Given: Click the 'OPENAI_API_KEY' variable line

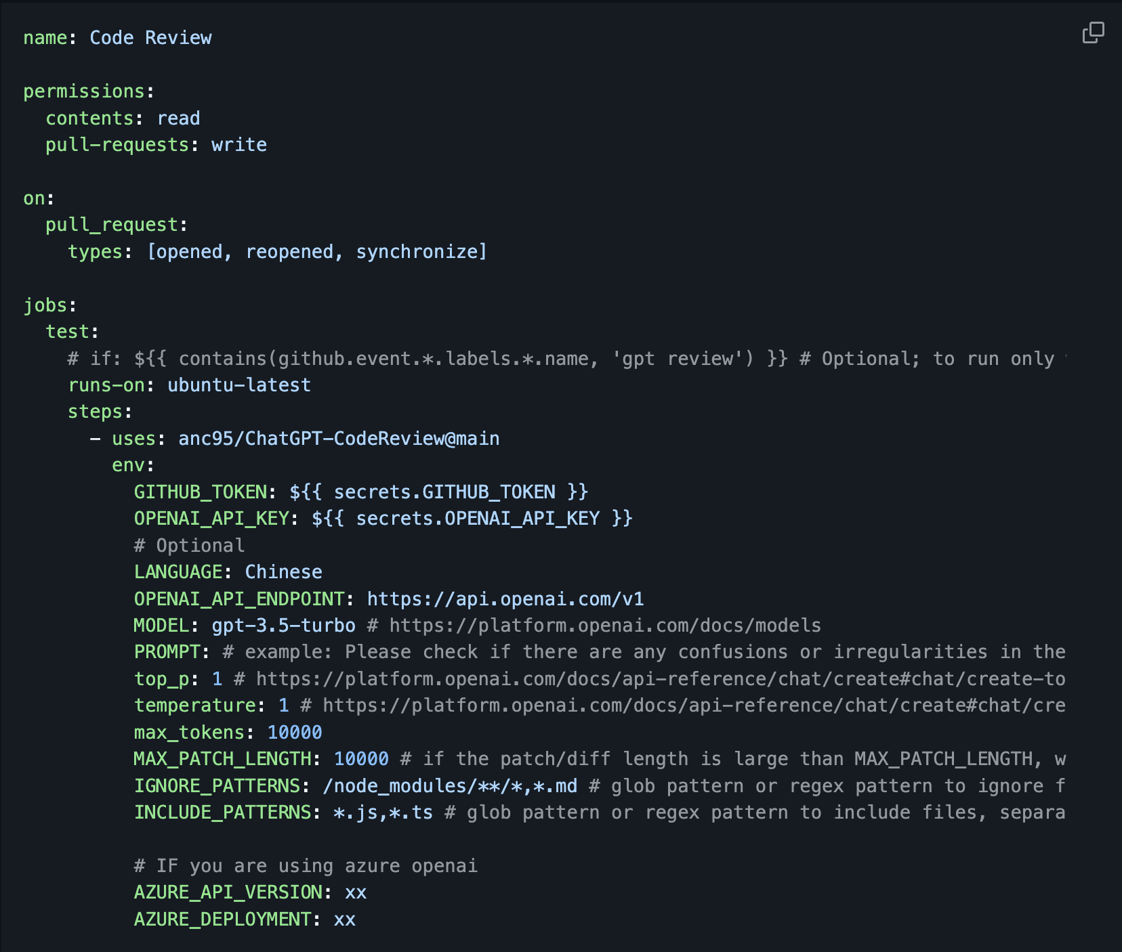Looking at the screenshot, I should 383,519.
